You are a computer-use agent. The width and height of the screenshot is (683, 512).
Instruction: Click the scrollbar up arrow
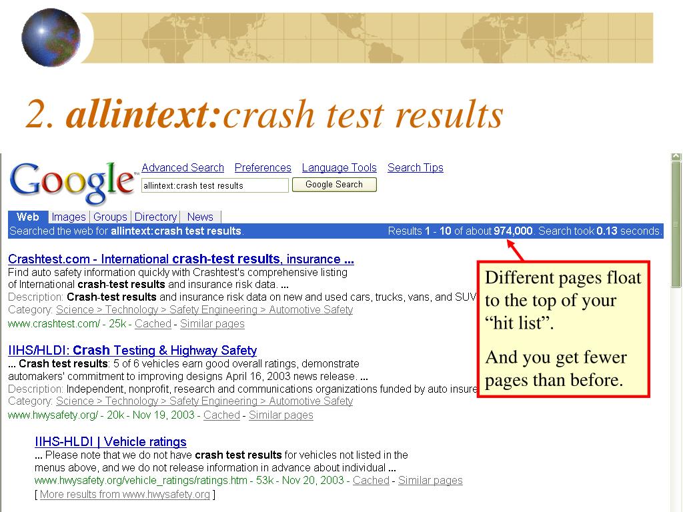(676, 156)
